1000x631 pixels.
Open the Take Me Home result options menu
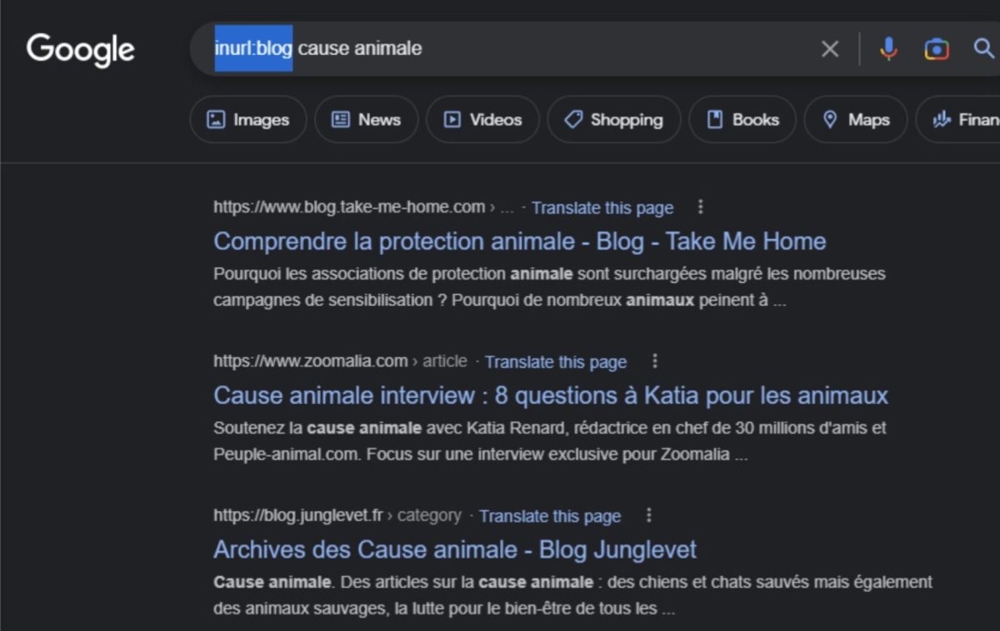700,206
